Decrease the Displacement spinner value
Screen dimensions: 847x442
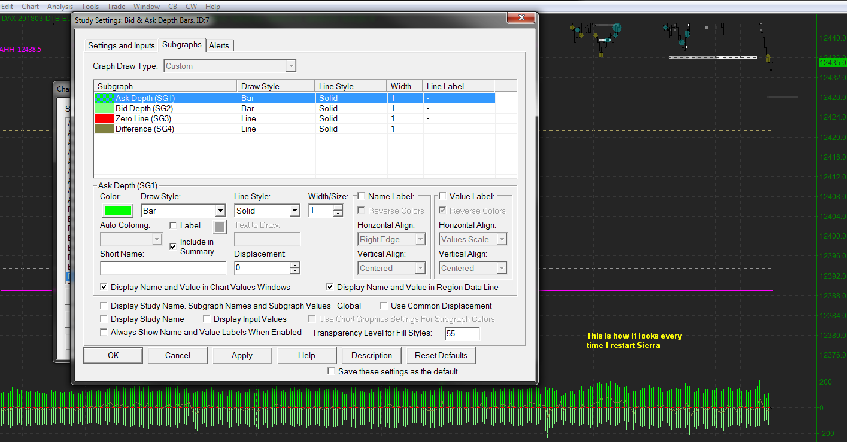click(x=295, y=271)
